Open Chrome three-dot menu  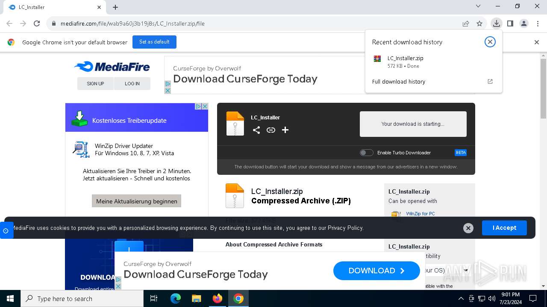tap(538, 23)
